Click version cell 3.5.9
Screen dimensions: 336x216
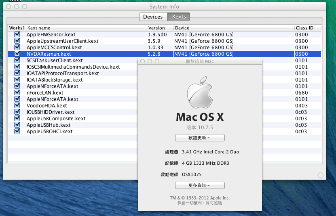(x=154, y=41)
